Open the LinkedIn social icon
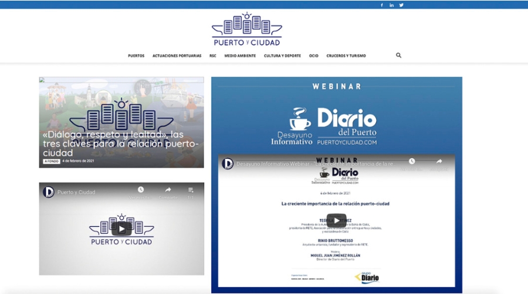528x294 pixels. 391,5
